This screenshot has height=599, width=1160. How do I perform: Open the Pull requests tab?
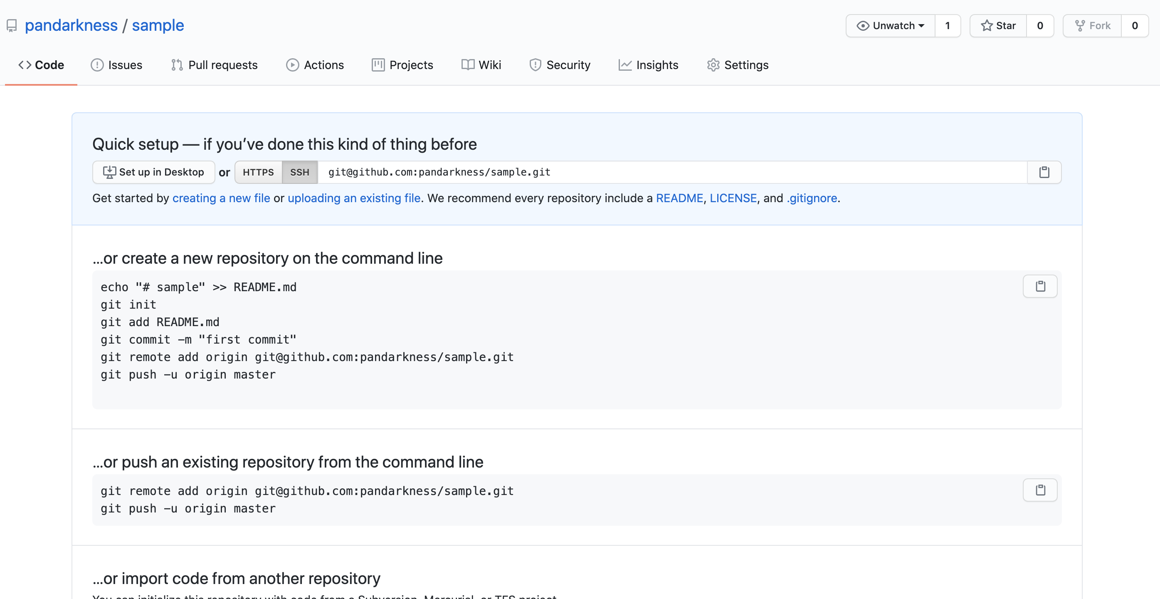(215, 65)
